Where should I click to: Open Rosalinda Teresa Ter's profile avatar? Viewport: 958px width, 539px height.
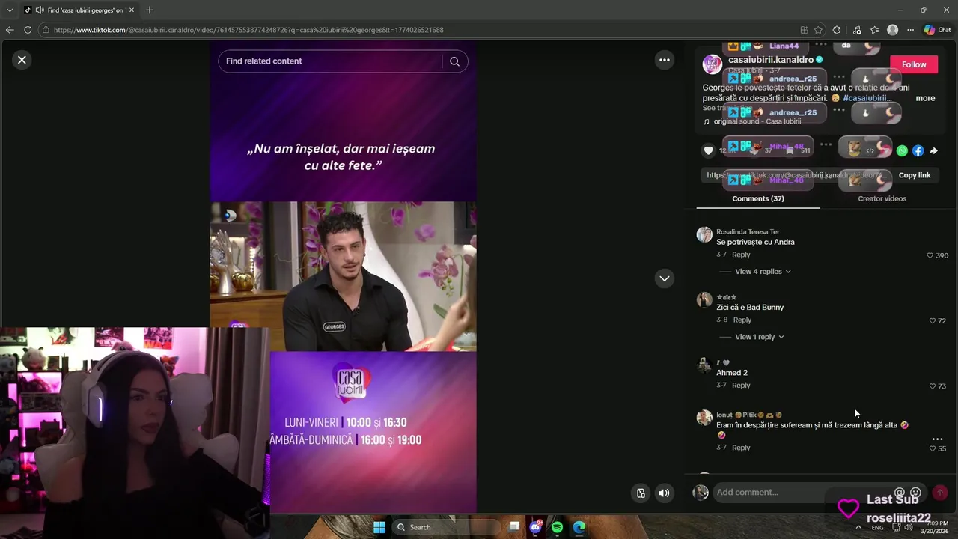pyautogui.click(x=704, y=235)
